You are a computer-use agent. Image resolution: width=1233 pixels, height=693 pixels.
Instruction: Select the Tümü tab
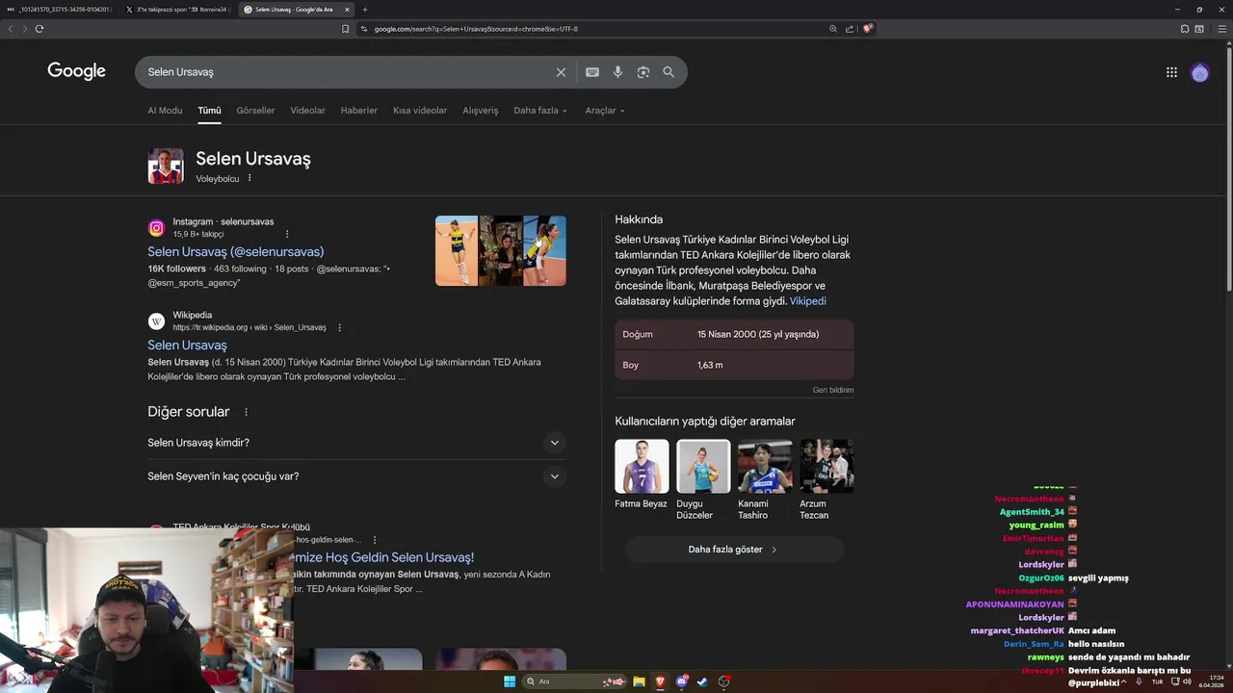[x=209, y=111]
